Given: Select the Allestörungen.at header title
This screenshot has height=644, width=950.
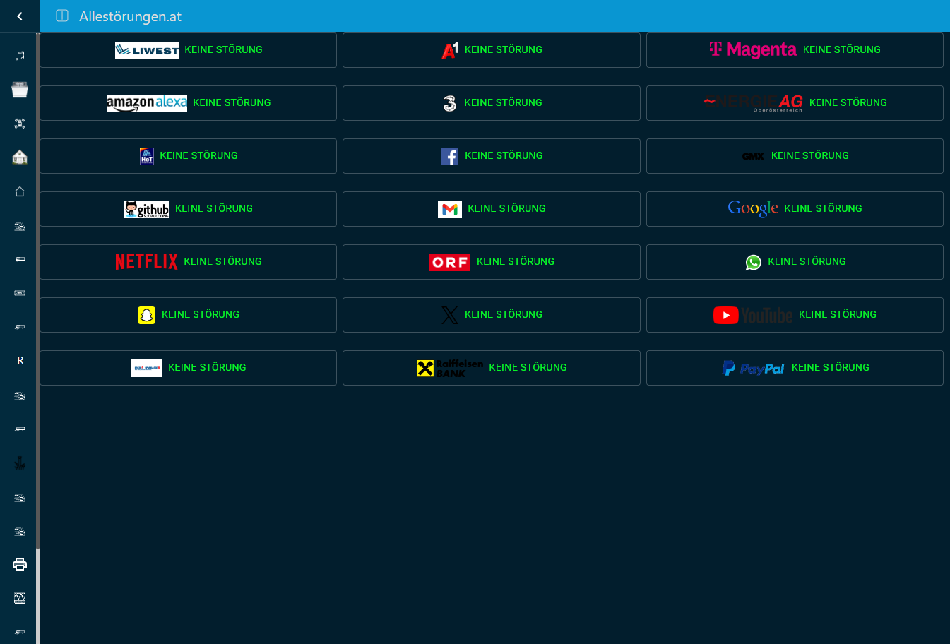Looking at the screenshot, I should (x=130, y=16).
